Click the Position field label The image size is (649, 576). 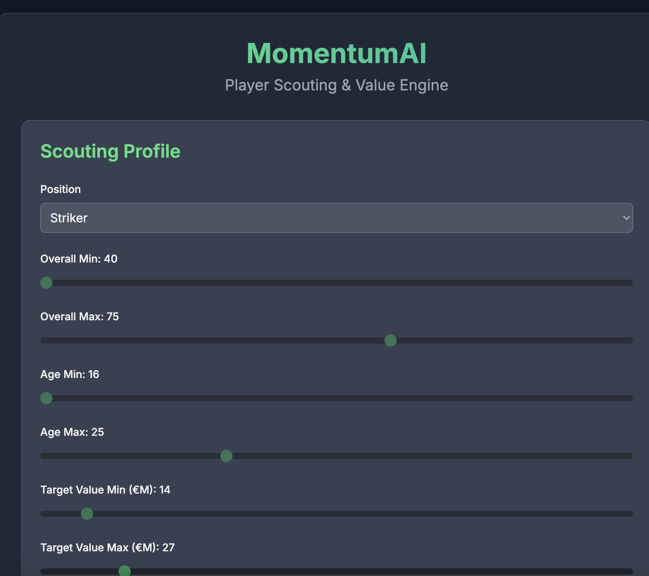click(x=60, y=189)
